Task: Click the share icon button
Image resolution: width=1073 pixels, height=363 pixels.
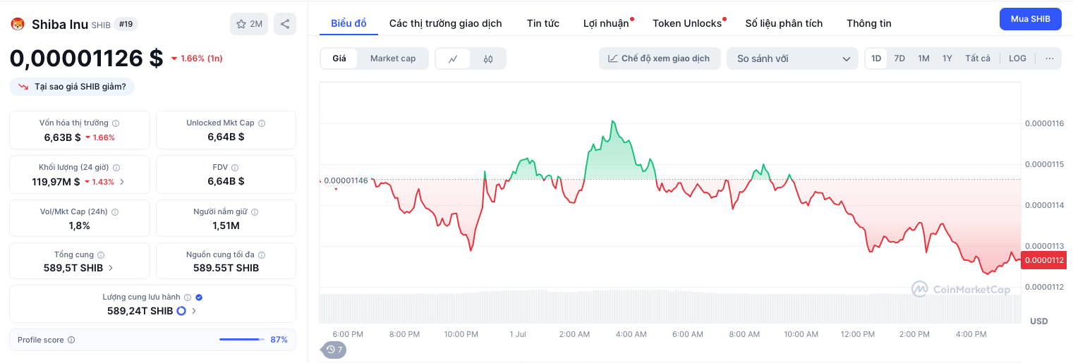Action: point(285,24)
